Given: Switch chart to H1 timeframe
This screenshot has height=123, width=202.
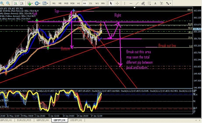Looking at the screenshot, I should coord(79,3).
